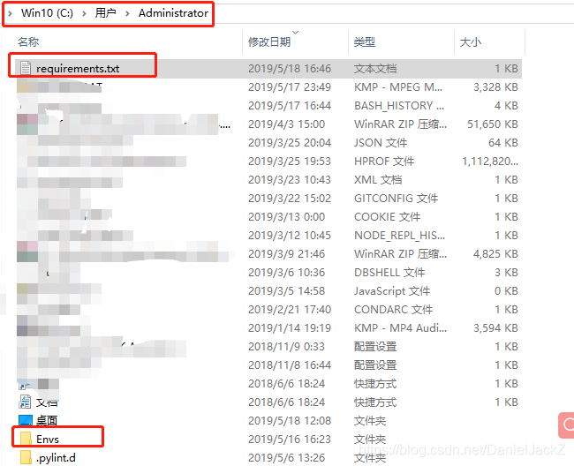Click date 2018/11/8 16:44
This screenshot has width=574, height=466.
click(x=290, y=365)
